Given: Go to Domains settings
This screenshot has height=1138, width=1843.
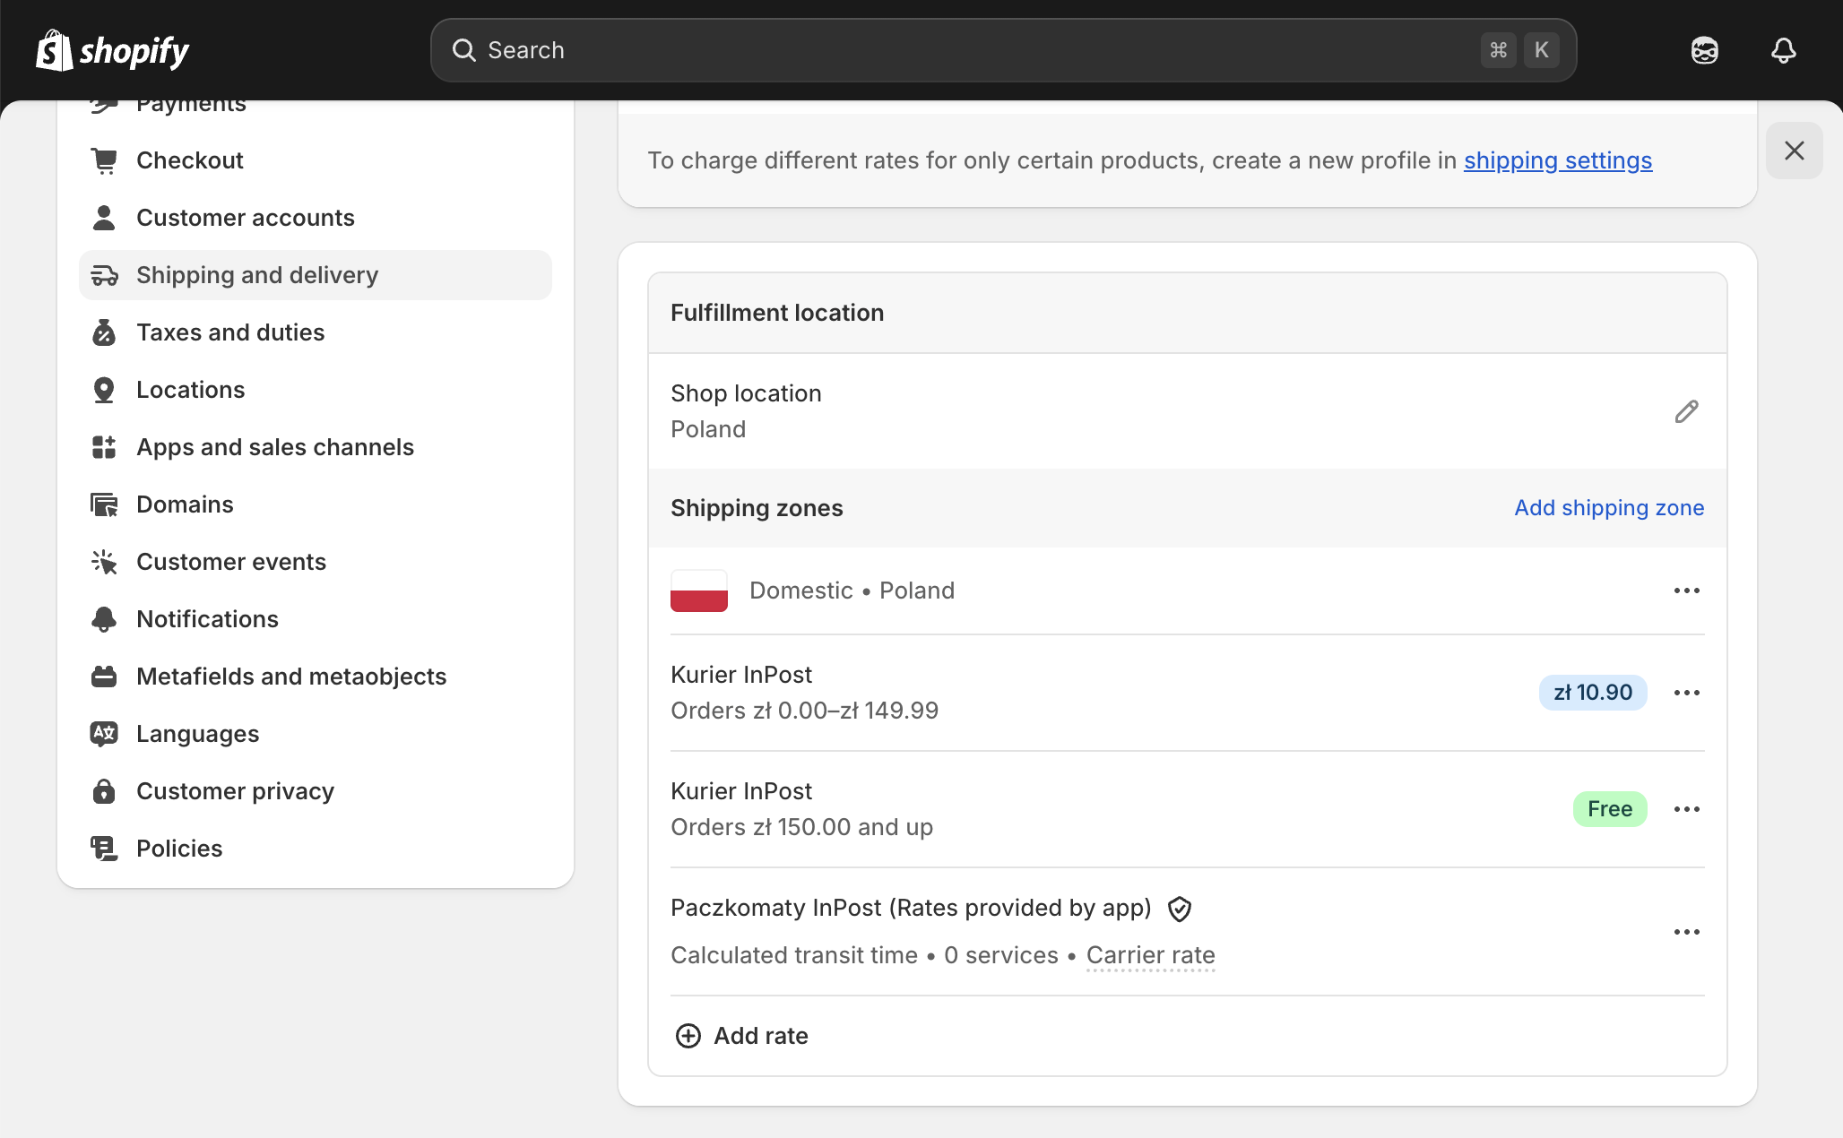Looking at the screenshot, I should point(316,504).
